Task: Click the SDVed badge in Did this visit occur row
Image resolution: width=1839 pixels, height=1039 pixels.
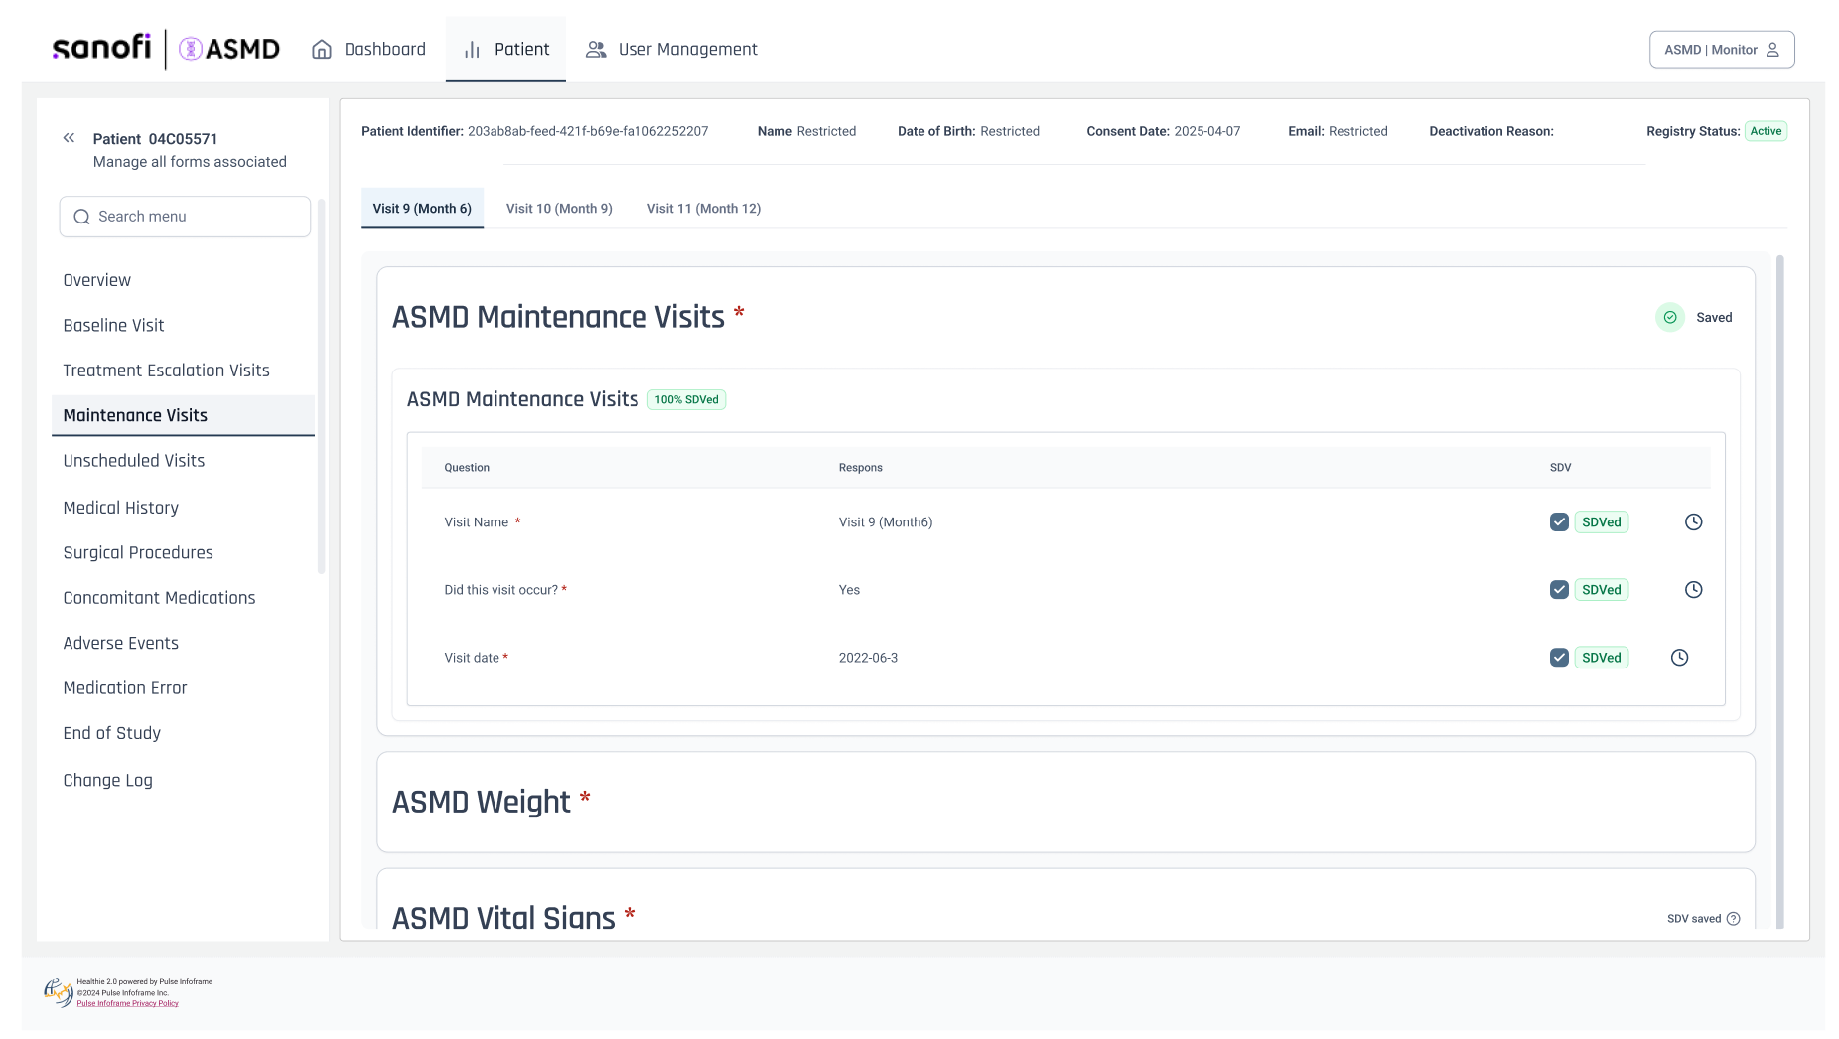Action: (x=1601, y=590)
